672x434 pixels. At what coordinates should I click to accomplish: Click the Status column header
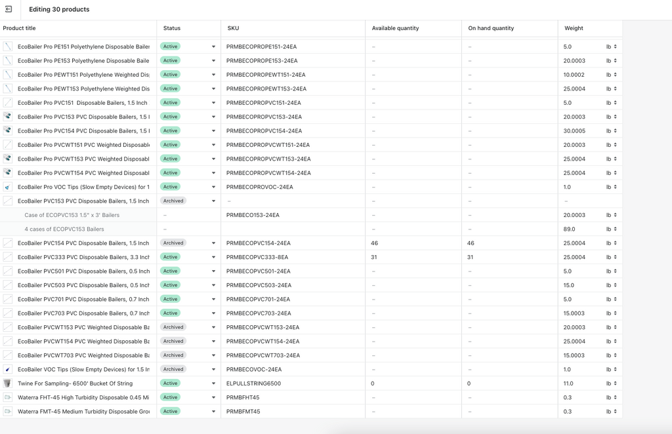click(x=172, y=28)
